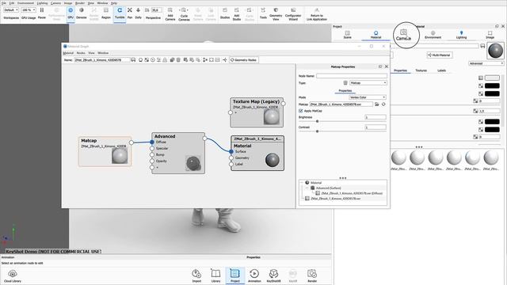The height and width of the screenshot is (285, 507).
Task: Open the Environment menu
Action: pyautogui.click(x=25, y=3)
